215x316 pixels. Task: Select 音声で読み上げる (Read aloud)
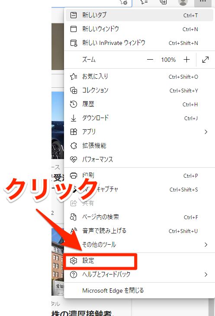[x=139, y=231]
